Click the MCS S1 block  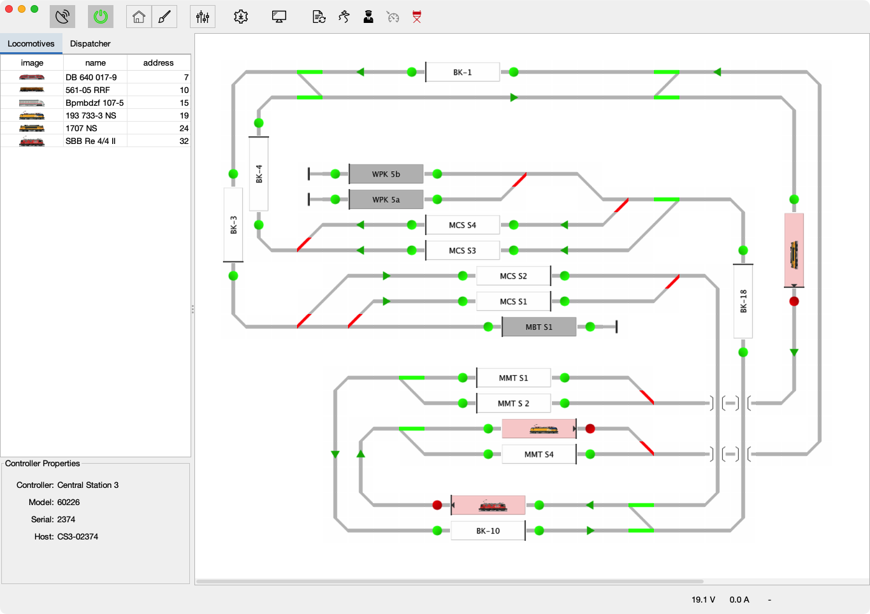(x=514, y=301)
